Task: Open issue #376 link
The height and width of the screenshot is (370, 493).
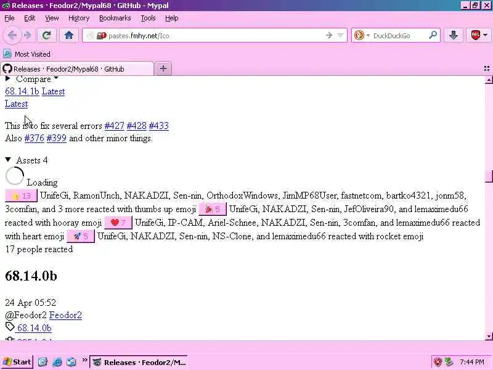Action: pos(35,138)
